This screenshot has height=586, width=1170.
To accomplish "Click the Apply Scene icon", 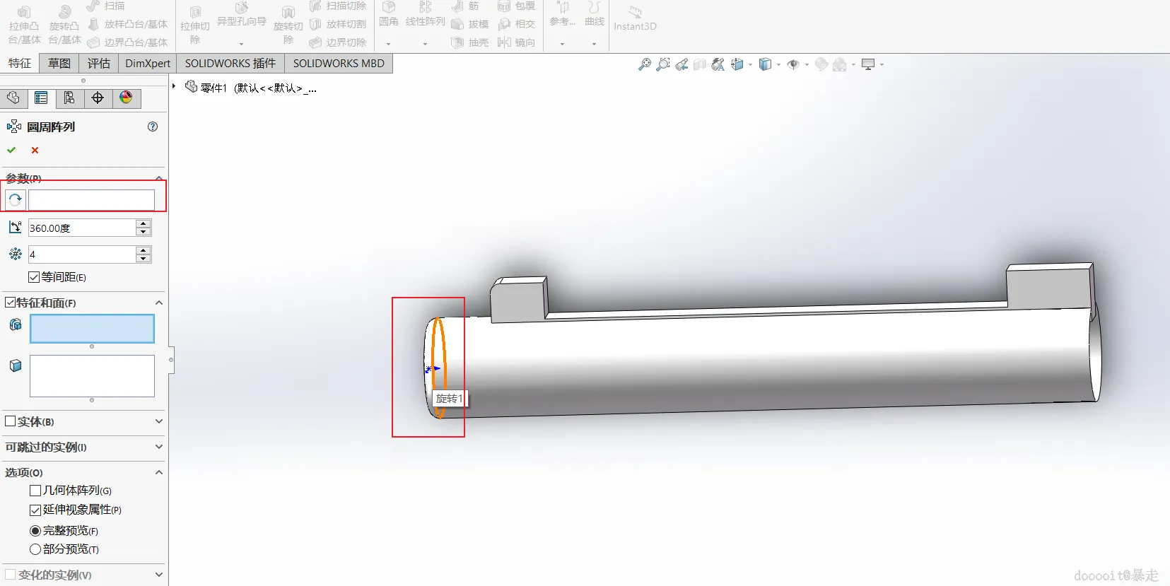I will pos(840,64).
